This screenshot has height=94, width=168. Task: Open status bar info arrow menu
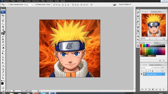(39, 91)
